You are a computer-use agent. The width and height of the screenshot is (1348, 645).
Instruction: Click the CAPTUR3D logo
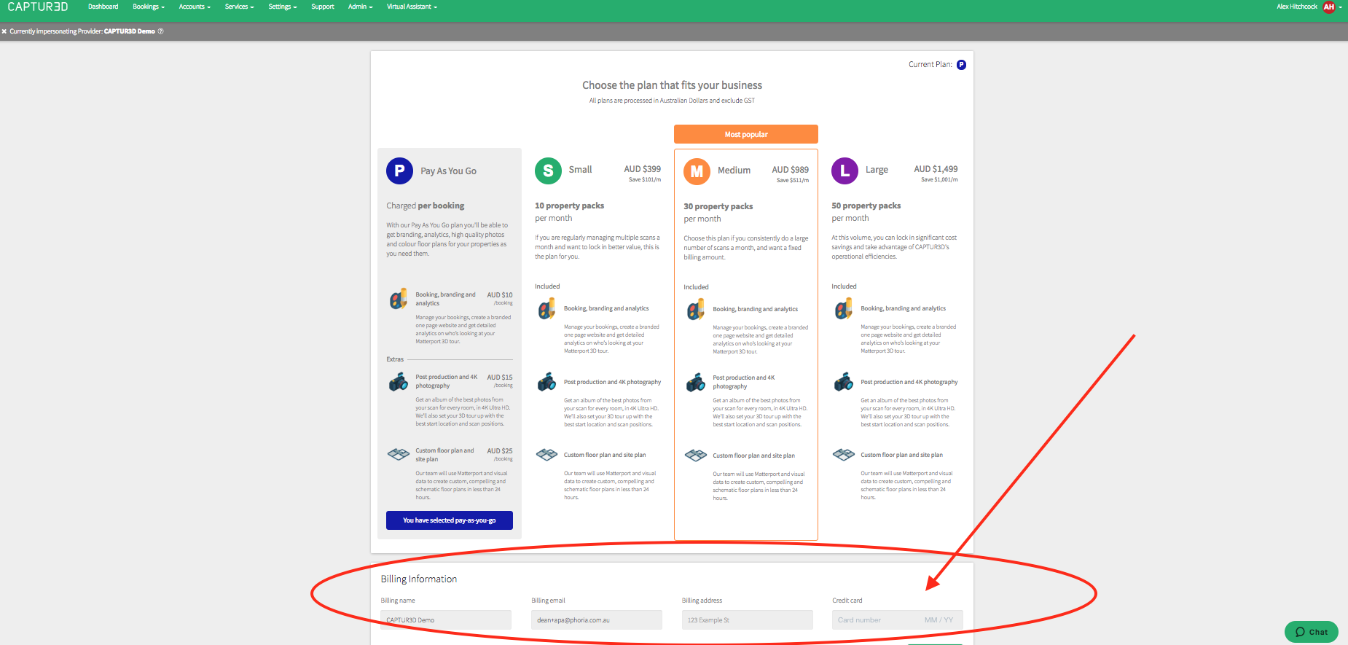tap(38, 7)
